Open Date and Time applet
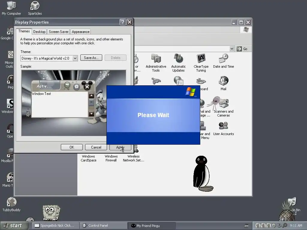This screenshot has width=307, height=230. coord(223,61)
